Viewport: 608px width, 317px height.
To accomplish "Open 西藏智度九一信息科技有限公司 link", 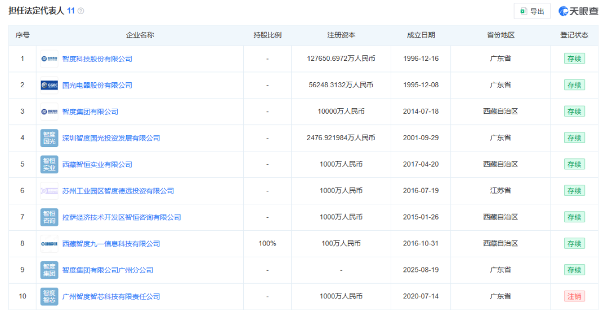I will click(111, 244).
